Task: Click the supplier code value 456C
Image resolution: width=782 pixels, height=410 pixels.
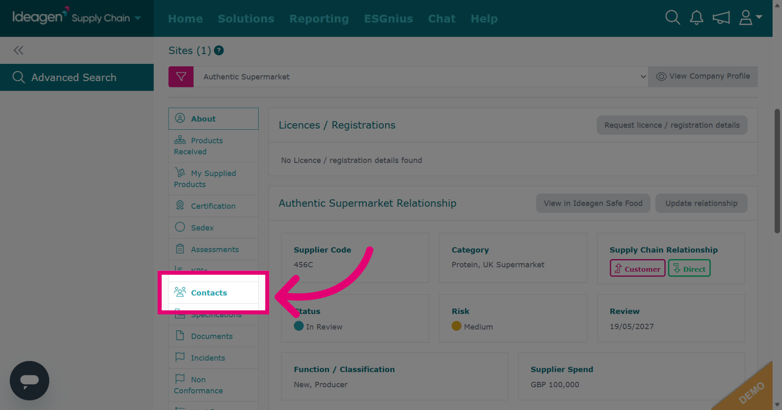Action: [x=303, y=265]
